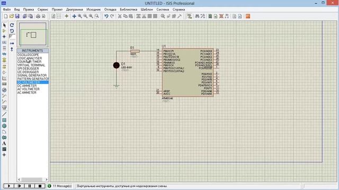Click the Y-Mirror vertical flip icon
Screen dimensions: 339x190
[12, 49]
